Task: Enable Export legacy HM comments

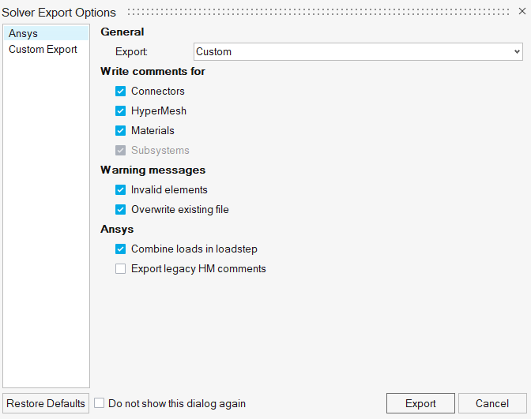Action: tap(121, 269)
